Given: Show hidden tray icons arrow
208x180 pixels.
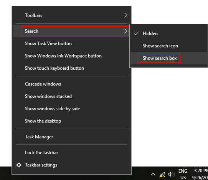Looking at the screenshot, I should (x=153, y=174).
